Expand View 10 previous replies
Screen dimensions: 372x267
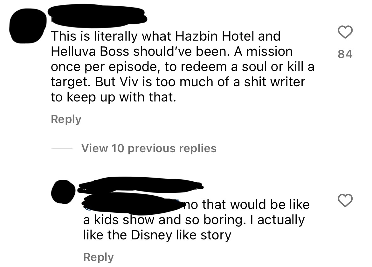click(x=149, y=148)
